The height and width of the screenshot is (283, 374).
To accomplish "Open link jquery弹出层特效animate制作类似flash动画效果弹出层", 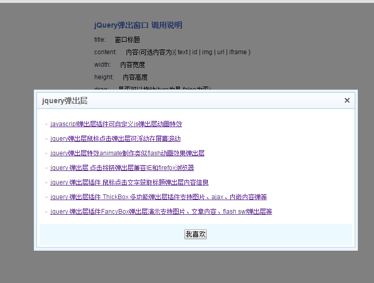I will (x=128, y=153).
